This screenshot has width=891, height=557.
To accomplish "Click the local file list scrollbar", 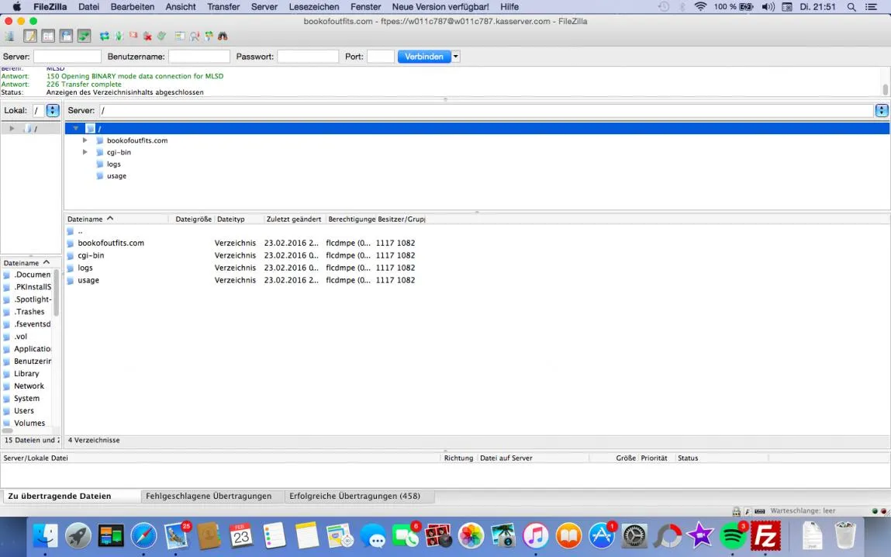I will (x=57, y=293).
